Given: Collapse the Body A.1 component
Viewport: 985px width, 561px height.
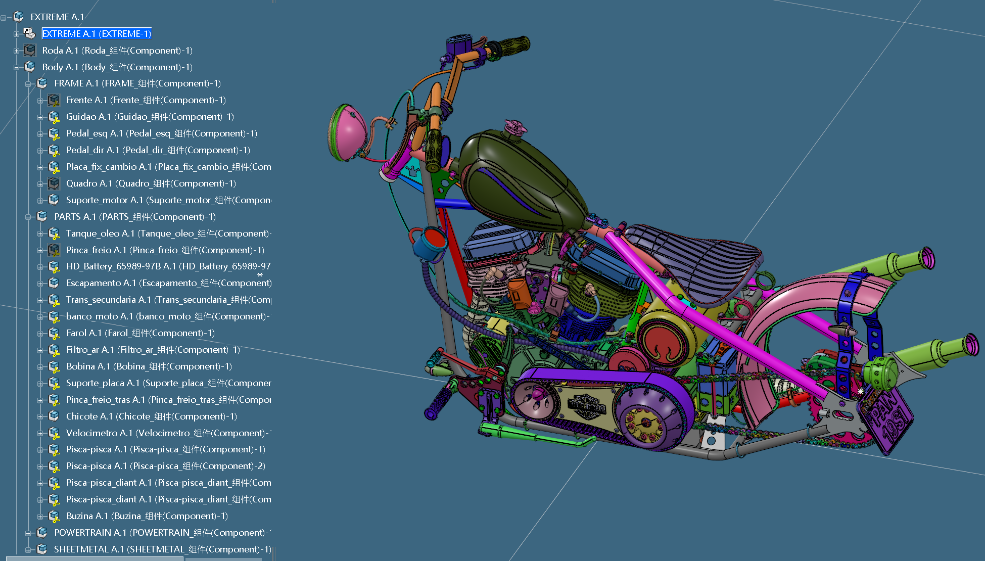Looking at the screenshot, I should point(16,68).
